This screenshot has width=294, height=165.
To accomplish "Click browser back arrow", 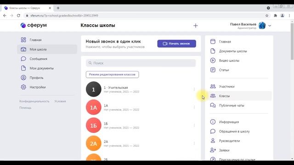I will [x=5, y=16].
